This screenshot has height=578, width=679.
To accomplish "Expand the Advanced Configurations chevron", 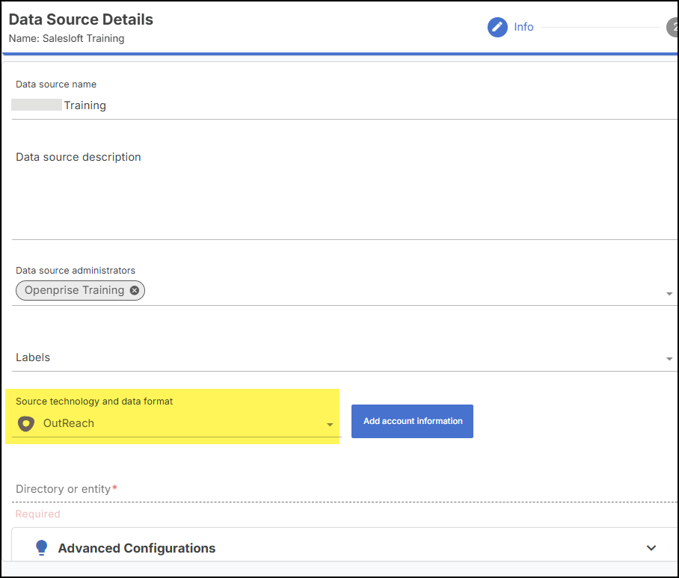I will click(x=651, y=548).
